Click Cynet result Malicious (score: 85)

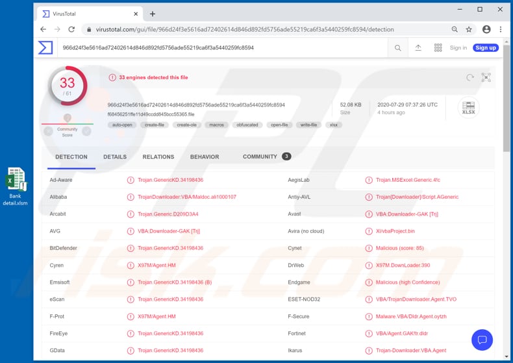[x=399, y=248]
